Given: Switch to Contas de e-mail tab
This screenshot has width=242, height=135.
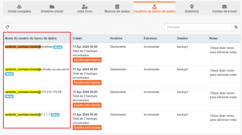Looking at the screenshot, I should pos(224,9).
